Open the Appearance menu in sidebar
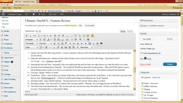183x103 pixels. pyautogui.click(x=9, y=58)
